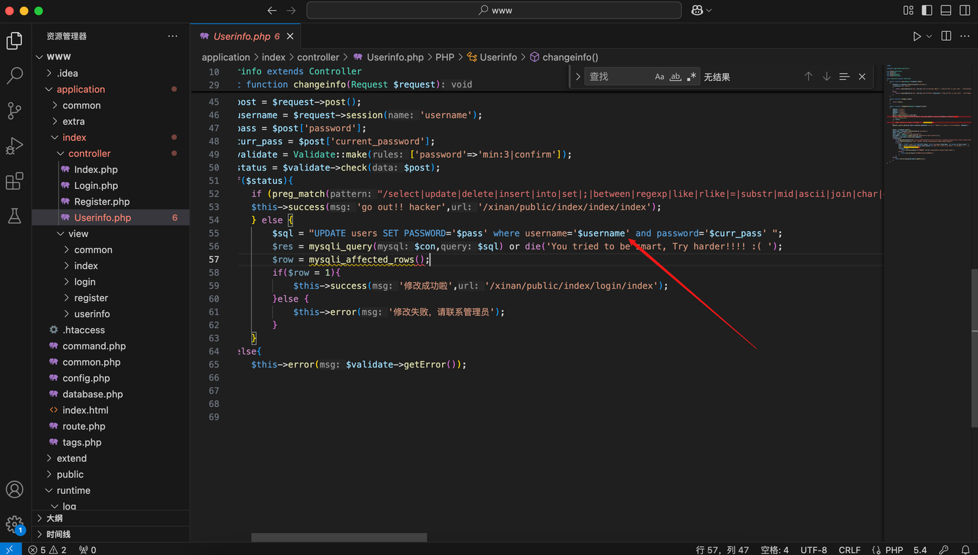Image resolution: width=978 pixels, height=555 pixels.
Task: Open the Run and Debug view
Action: click(x=14, y=146)
